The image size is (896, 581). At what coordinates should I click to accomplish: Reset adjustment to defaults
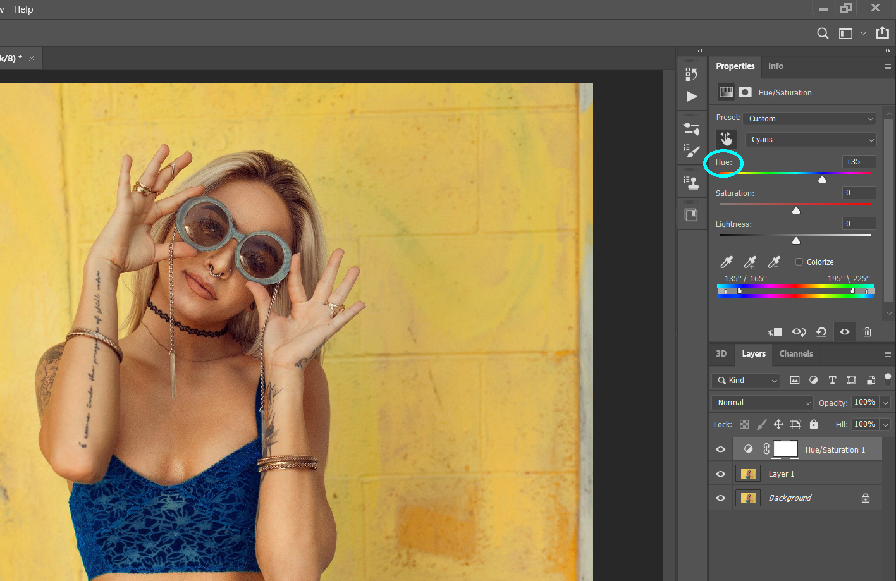[x=821, y=332]
